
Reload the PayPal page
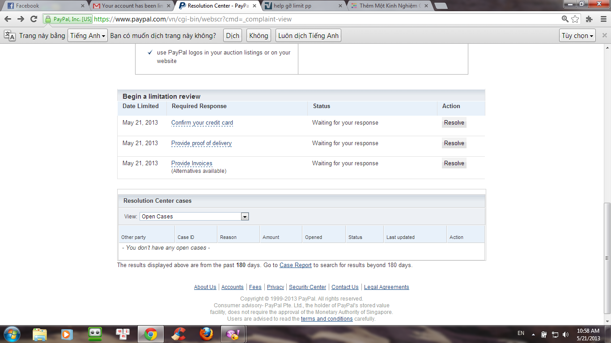34,19
